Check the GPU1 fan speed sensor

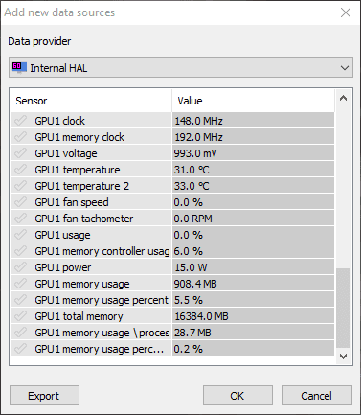[x=20, y=202]
